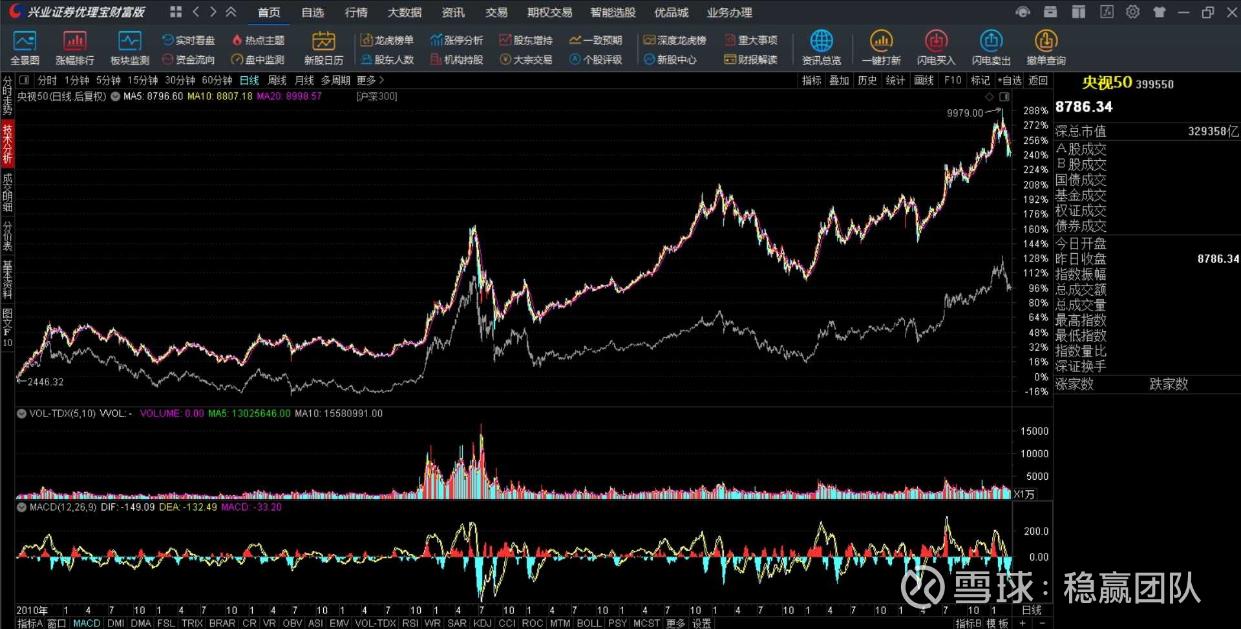Toggle side panel icon at chart top-right
1241x629 pixels.
tap(1004, 97)
